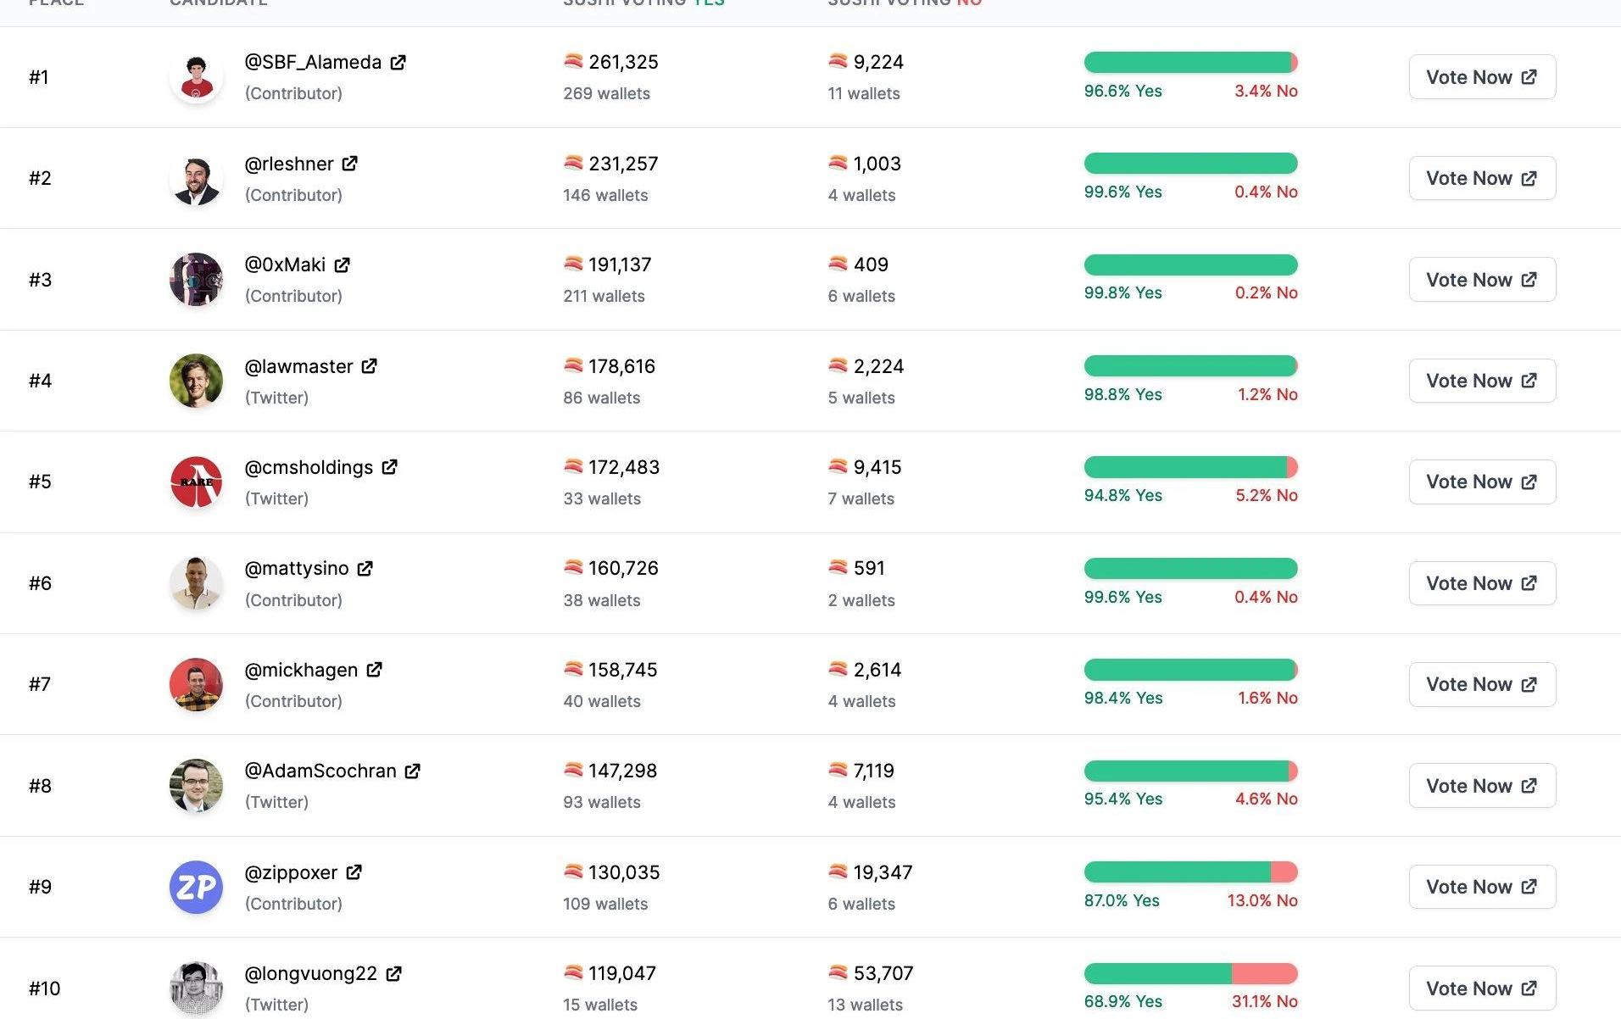Click external link icon next to @AdamScochran
Image resolution: width=1621 pixels, height=1019 pixels.
pyautogui.click(x=412, y=771)
